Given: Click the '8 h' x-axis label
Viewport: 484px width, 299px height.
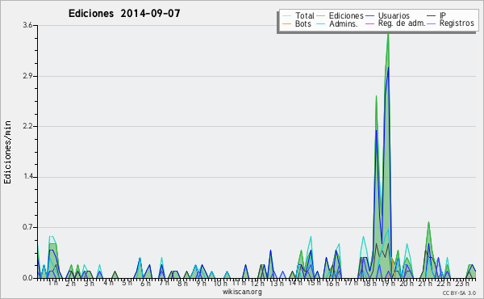Looking at the screenshot, I should coord(182,284).
